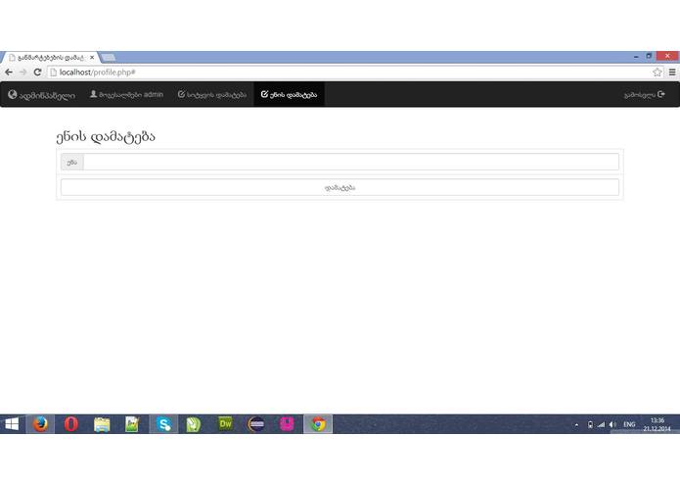Switch to Chrome in the taskbar
The image size is (680, 484).
click(318, 424)
